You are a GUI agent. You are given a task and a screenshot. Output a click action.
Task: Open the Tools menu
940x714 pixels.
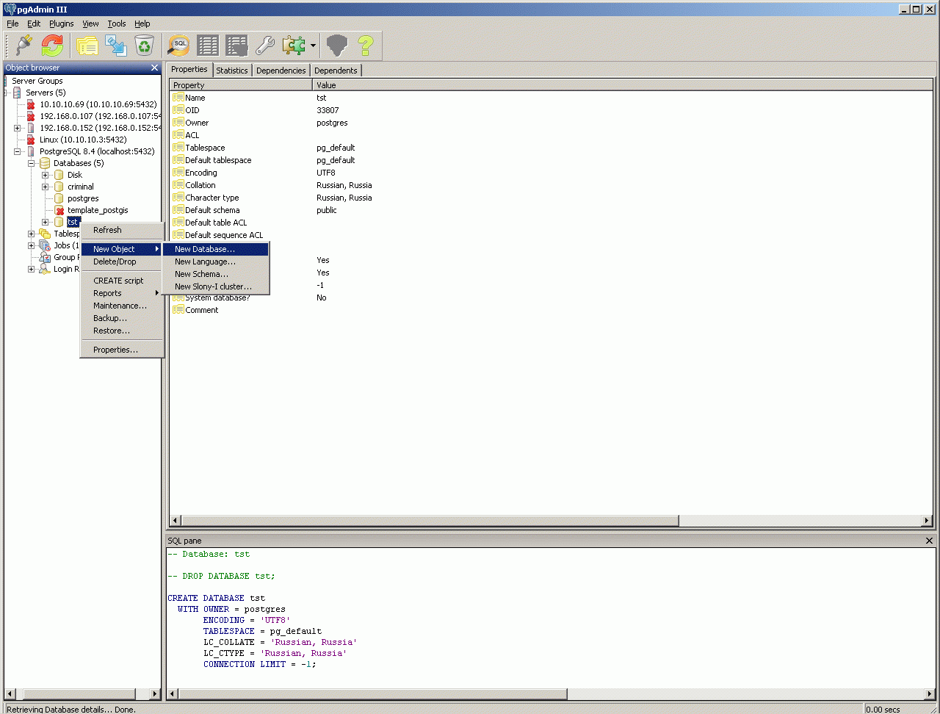click(x=117, y=24)
